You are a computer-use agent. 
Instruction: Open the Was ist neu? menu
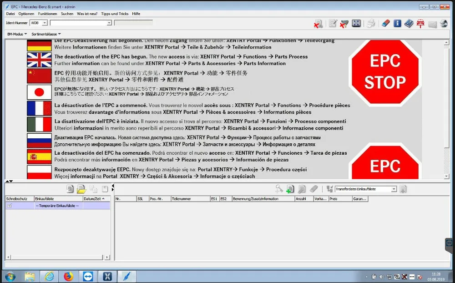pos(87,14)
